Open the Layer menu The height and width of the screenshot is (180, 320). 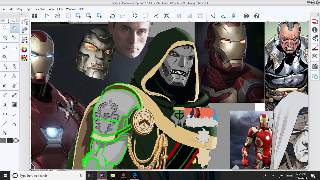tap(29, 9)
